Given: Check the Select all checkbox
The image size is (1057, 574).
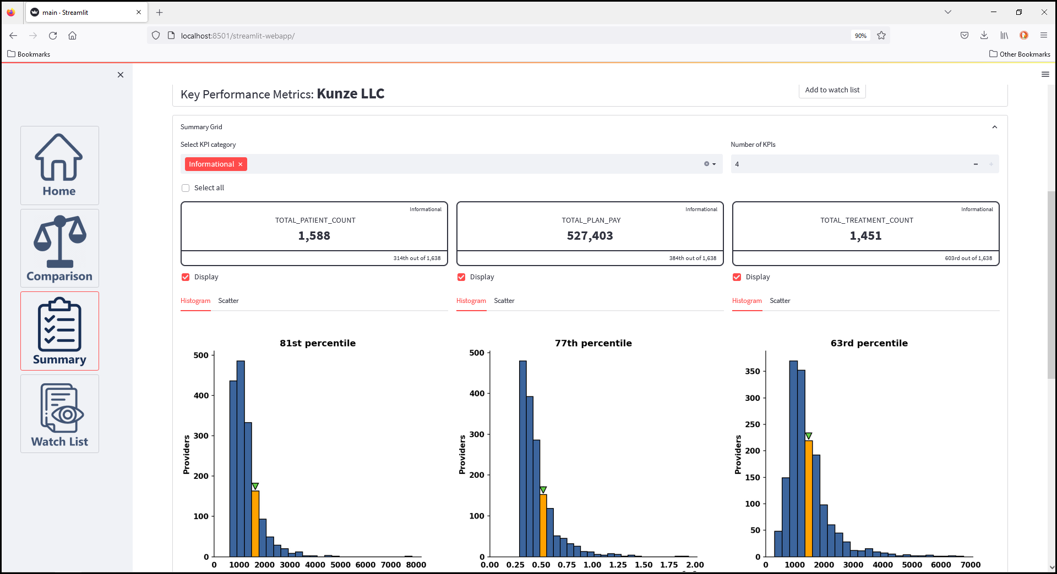Looking at the screenshot, I should [x=186, y=188].
